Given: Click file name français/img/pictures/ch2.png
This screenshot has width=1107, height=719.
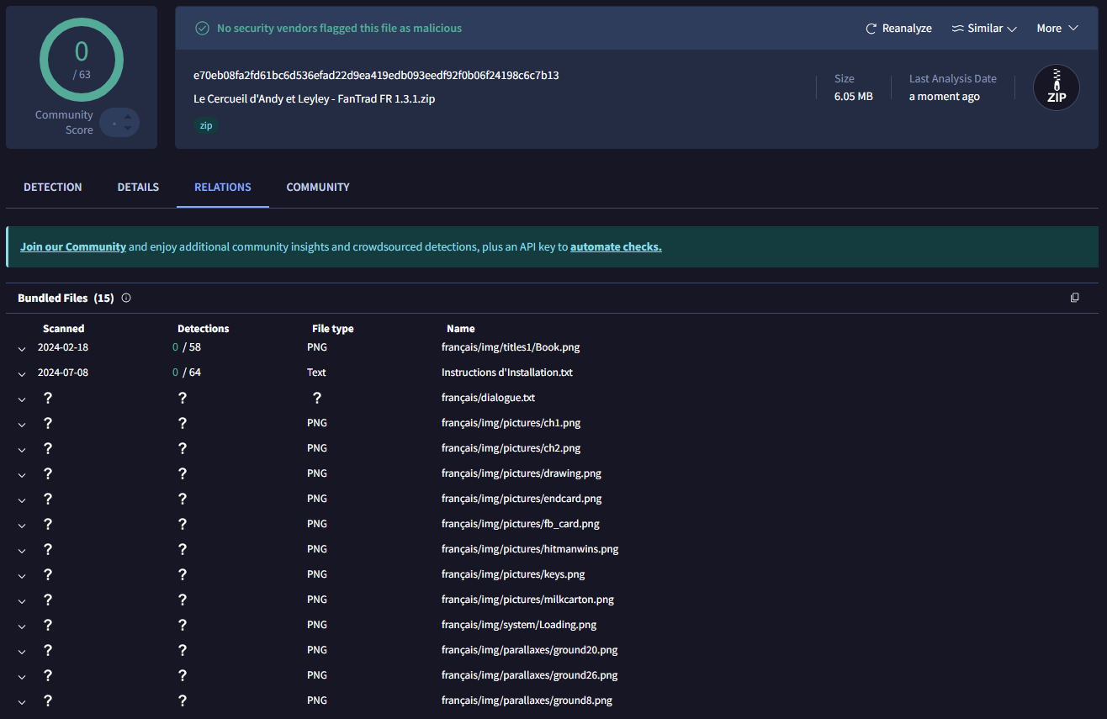Looking at the screenshot, I should 511,448.
